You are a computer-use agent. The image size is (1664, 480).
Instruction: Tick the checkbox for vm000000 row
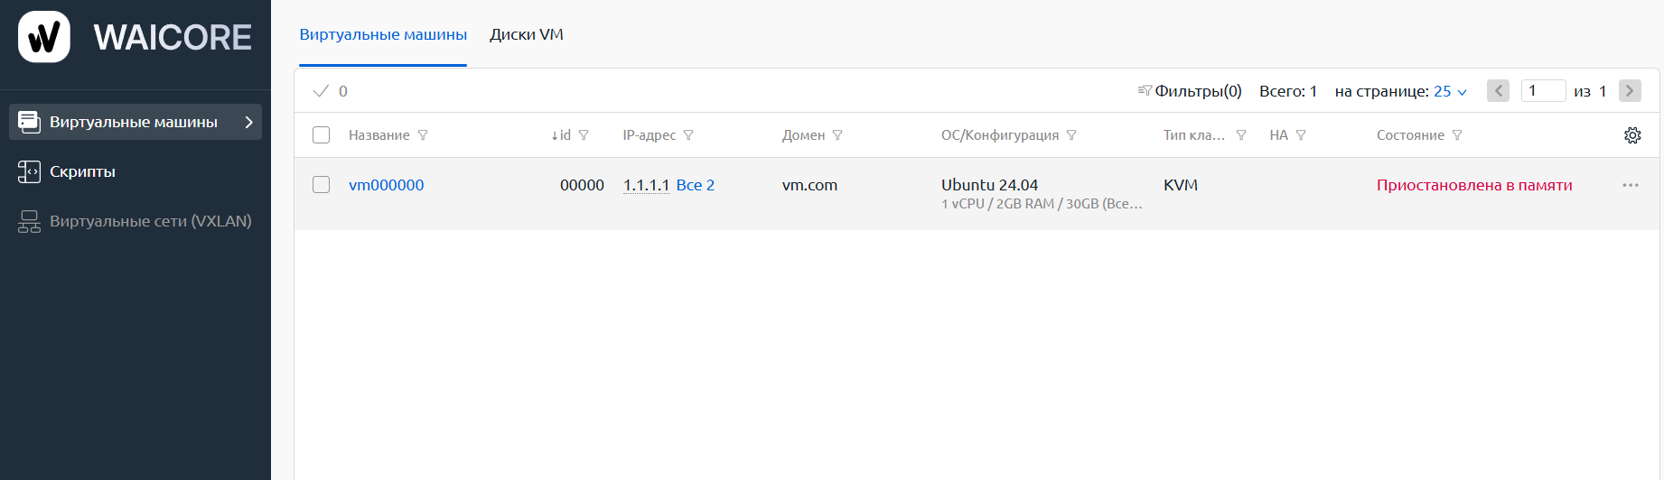(x=322, y=185)
